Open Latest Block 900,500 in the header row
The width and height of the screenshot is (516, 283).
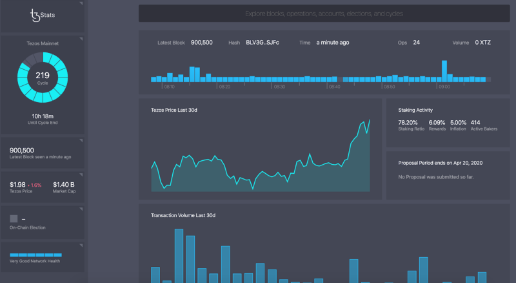[202, 43]
